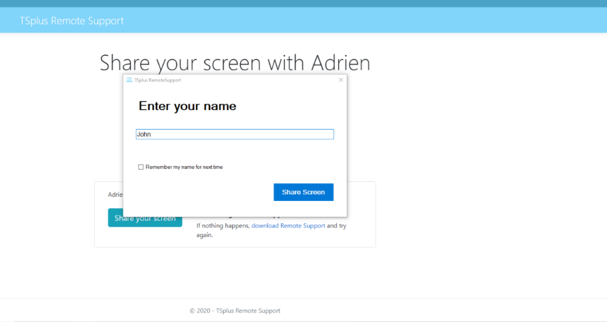The image size is (607, 322).
Task: Focus the name field containing John
Action: coord(235,134)
